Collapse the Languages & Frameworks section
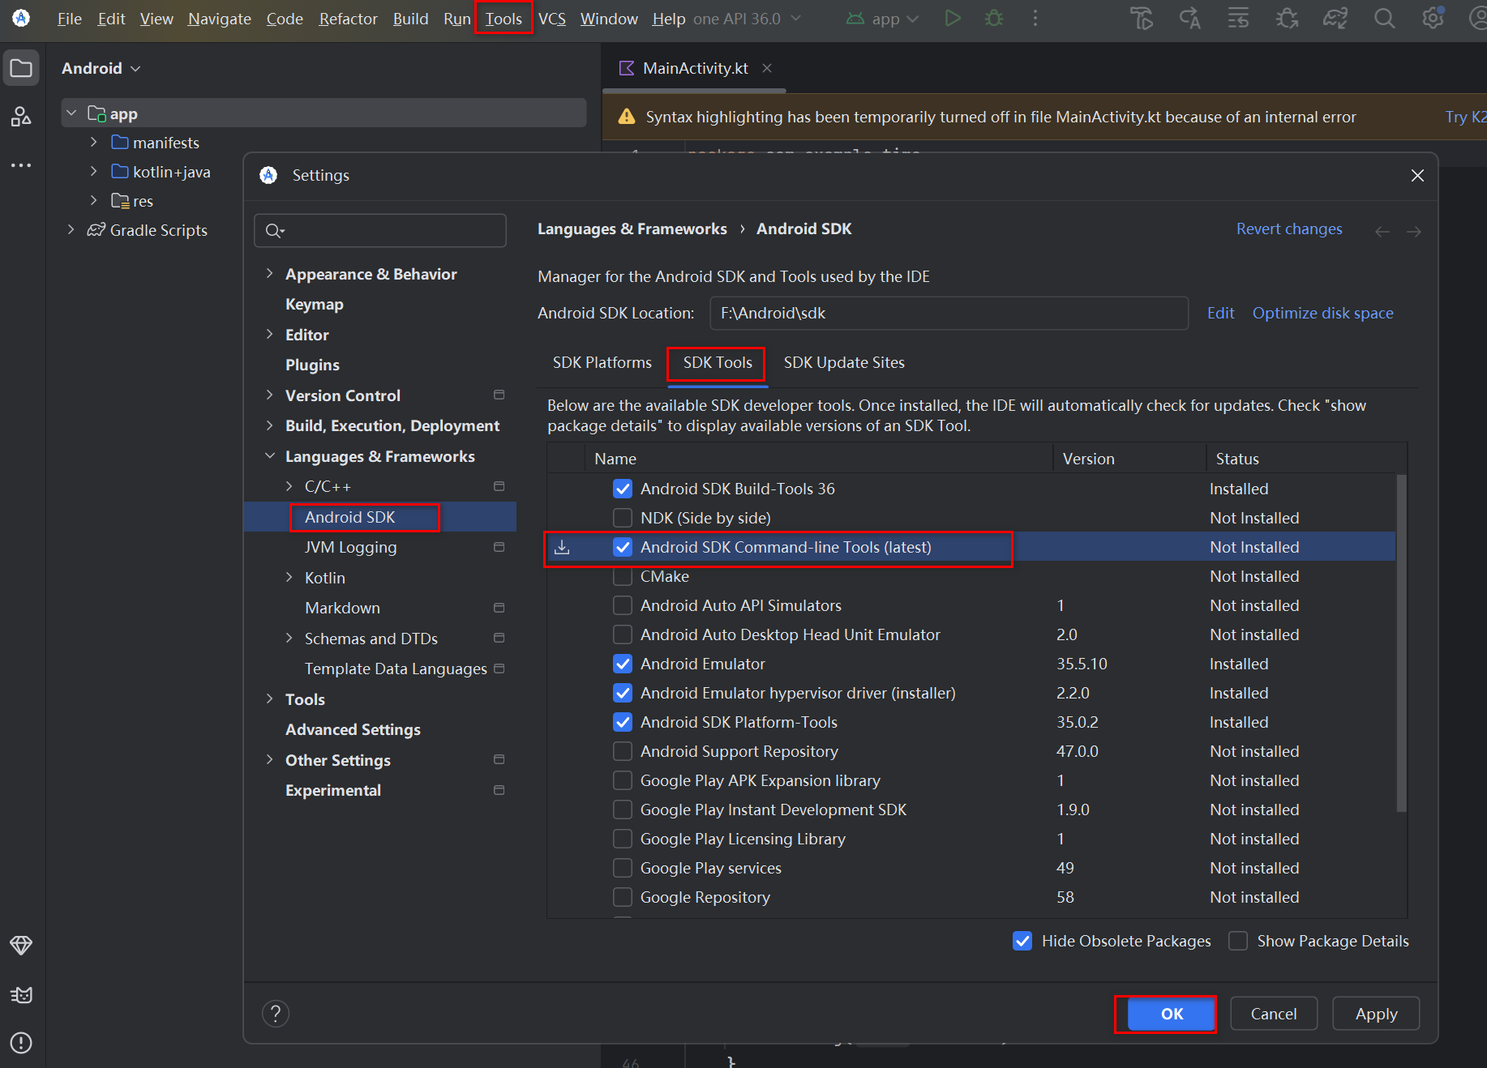1487x1068 pixels. tap(270, 455)
